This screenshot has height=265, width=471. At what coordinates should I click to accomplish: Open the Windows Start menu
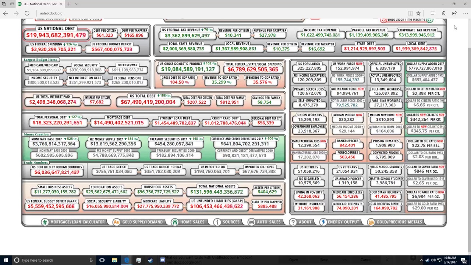tap(6, 260)
